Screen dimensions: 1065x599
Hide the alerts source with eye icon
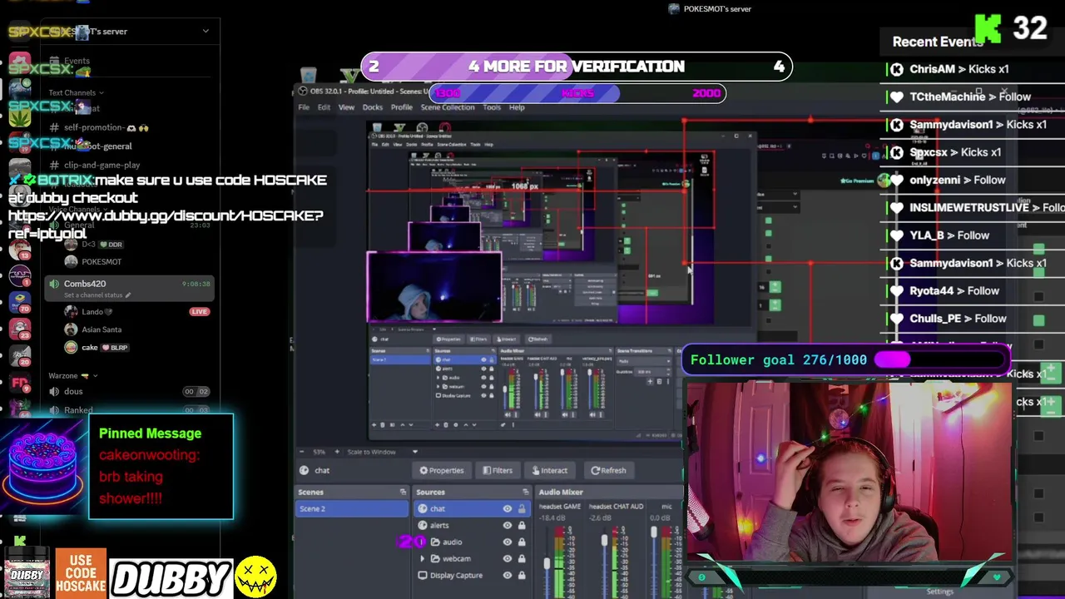pyautogui.click(x=507, y=525)
